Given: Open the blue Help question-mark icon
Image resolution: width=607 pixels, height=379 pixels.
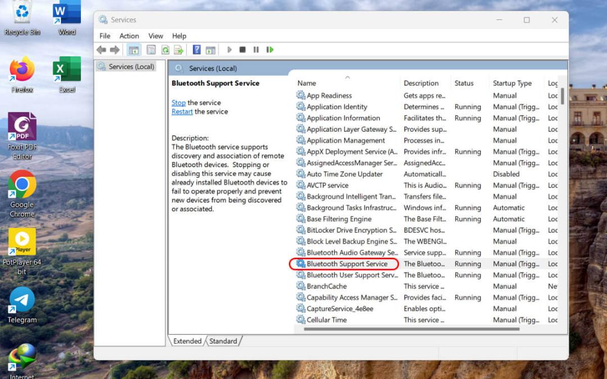Looking at the screenshot, I should (x=197, y=50).
